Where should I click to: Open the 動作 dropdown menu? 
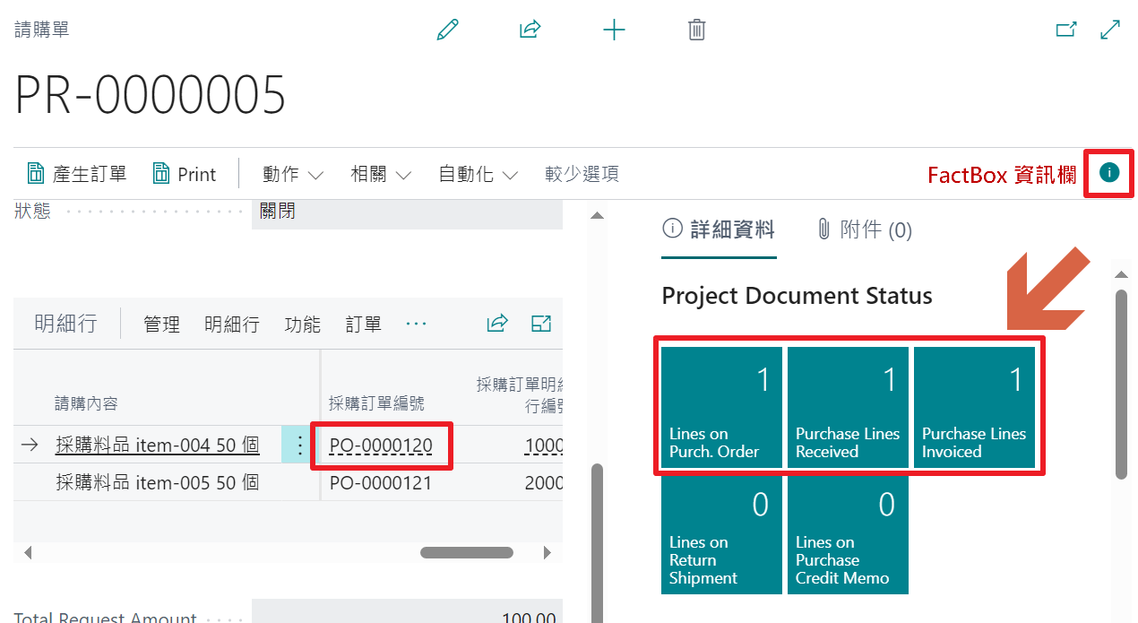293,174
